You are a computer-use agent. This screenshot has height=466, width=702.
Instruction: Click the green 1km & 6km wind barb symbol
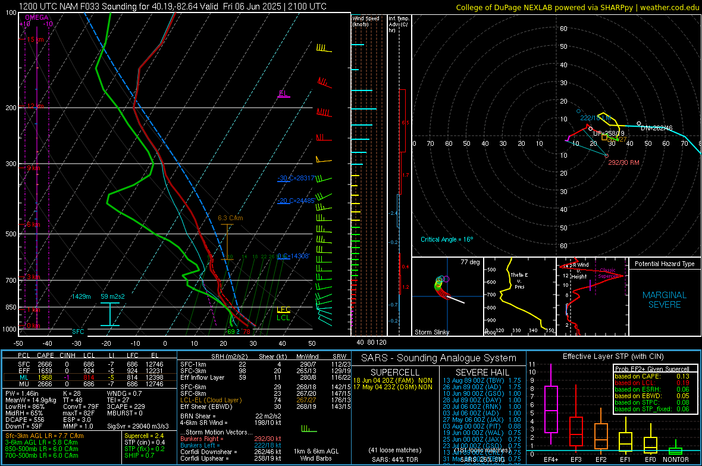pos(309,429)
